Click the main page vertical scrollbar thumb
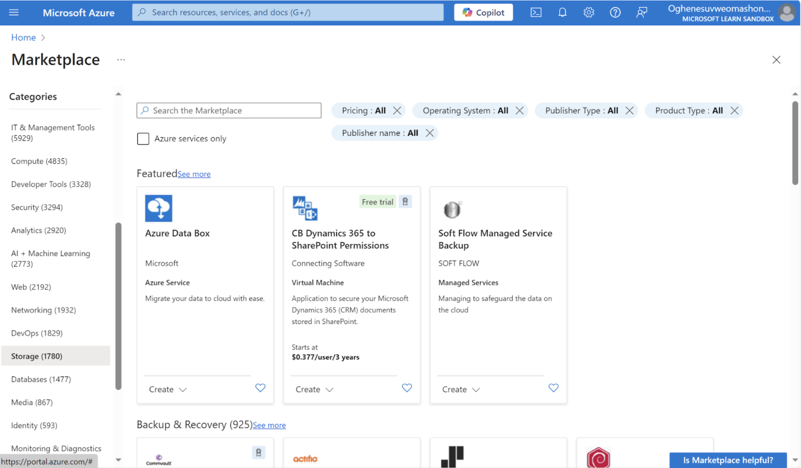Image resolution: width=801 pixels, height=468 pixels. click(x=795, y=143)
